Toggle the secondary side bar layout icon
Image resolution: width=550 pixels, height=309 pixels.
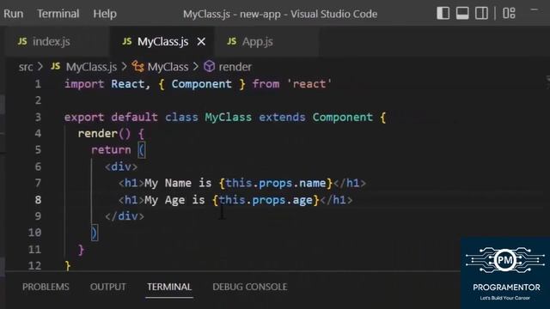coord(481,14)
